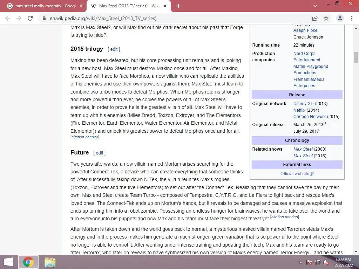
Task: Open the Cartoon Network link
Action: pos(309,116)
